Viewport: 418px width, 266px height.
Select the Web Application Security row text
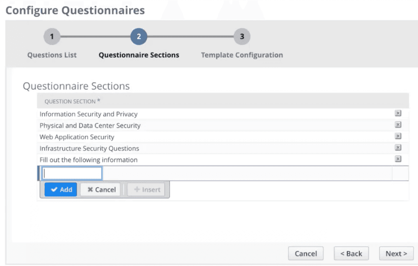pos(77,137)
